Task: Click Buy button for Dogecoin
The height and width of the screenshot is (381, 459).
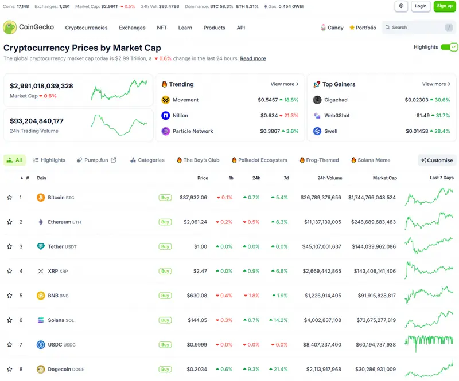Action: pos(165,370)
